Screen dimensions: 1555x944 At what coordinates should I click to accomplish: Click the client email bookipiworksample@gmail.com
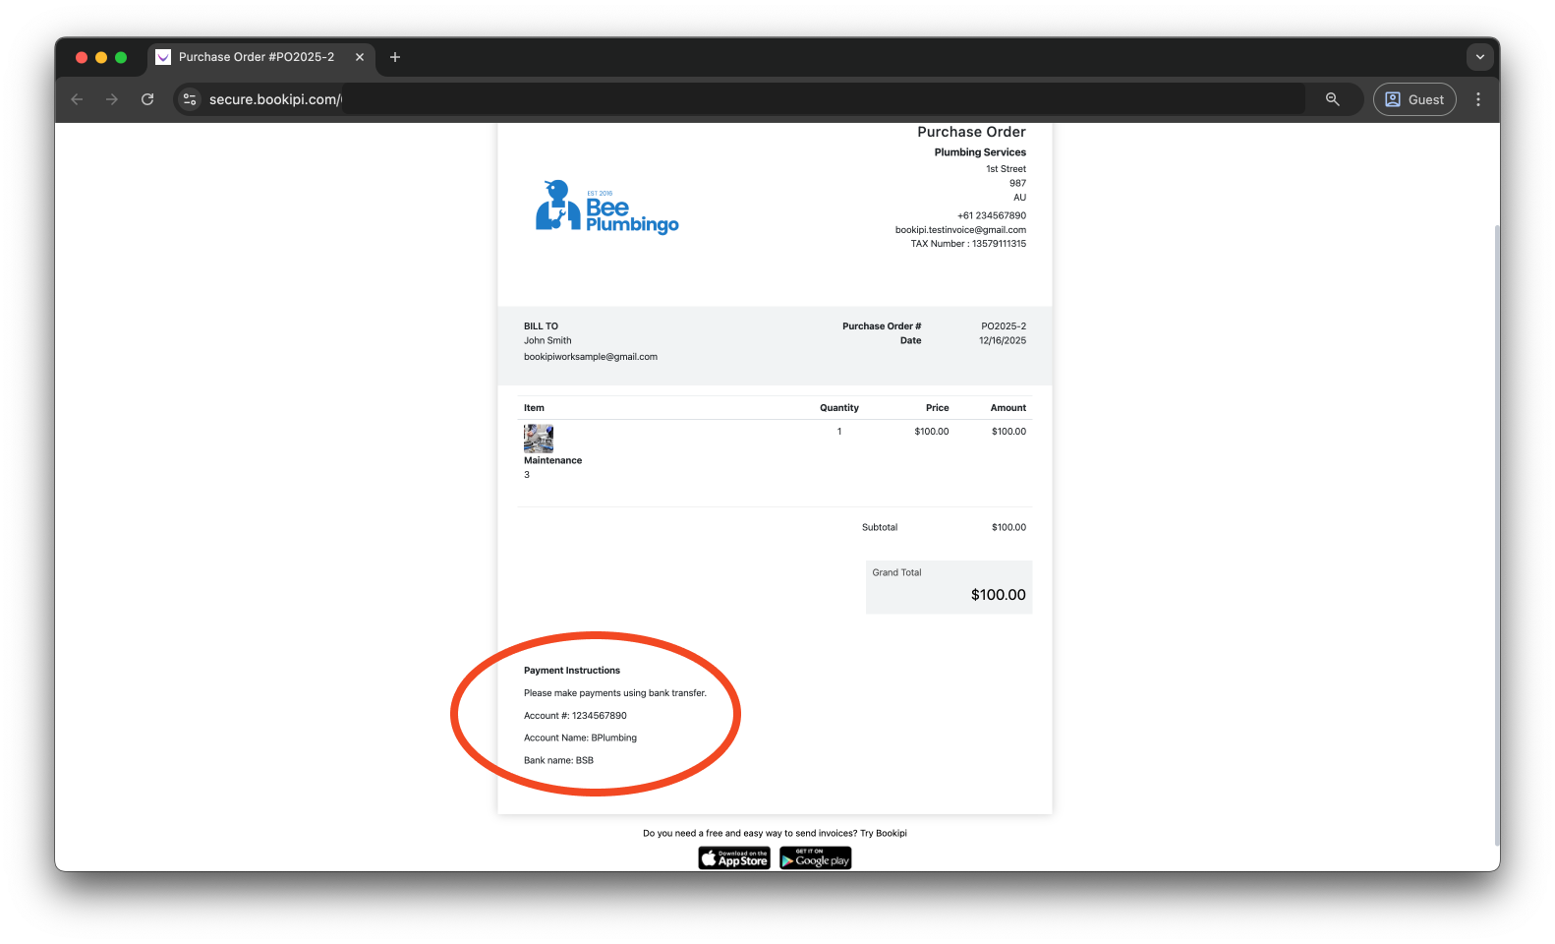click(x=591, y=357)
